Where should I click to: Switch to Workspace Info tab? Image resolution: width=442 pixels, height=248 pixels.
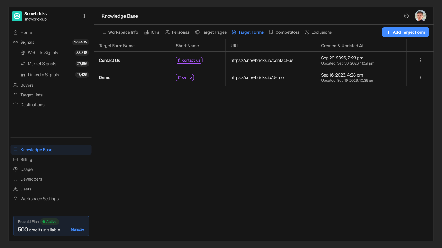point(120,32)
